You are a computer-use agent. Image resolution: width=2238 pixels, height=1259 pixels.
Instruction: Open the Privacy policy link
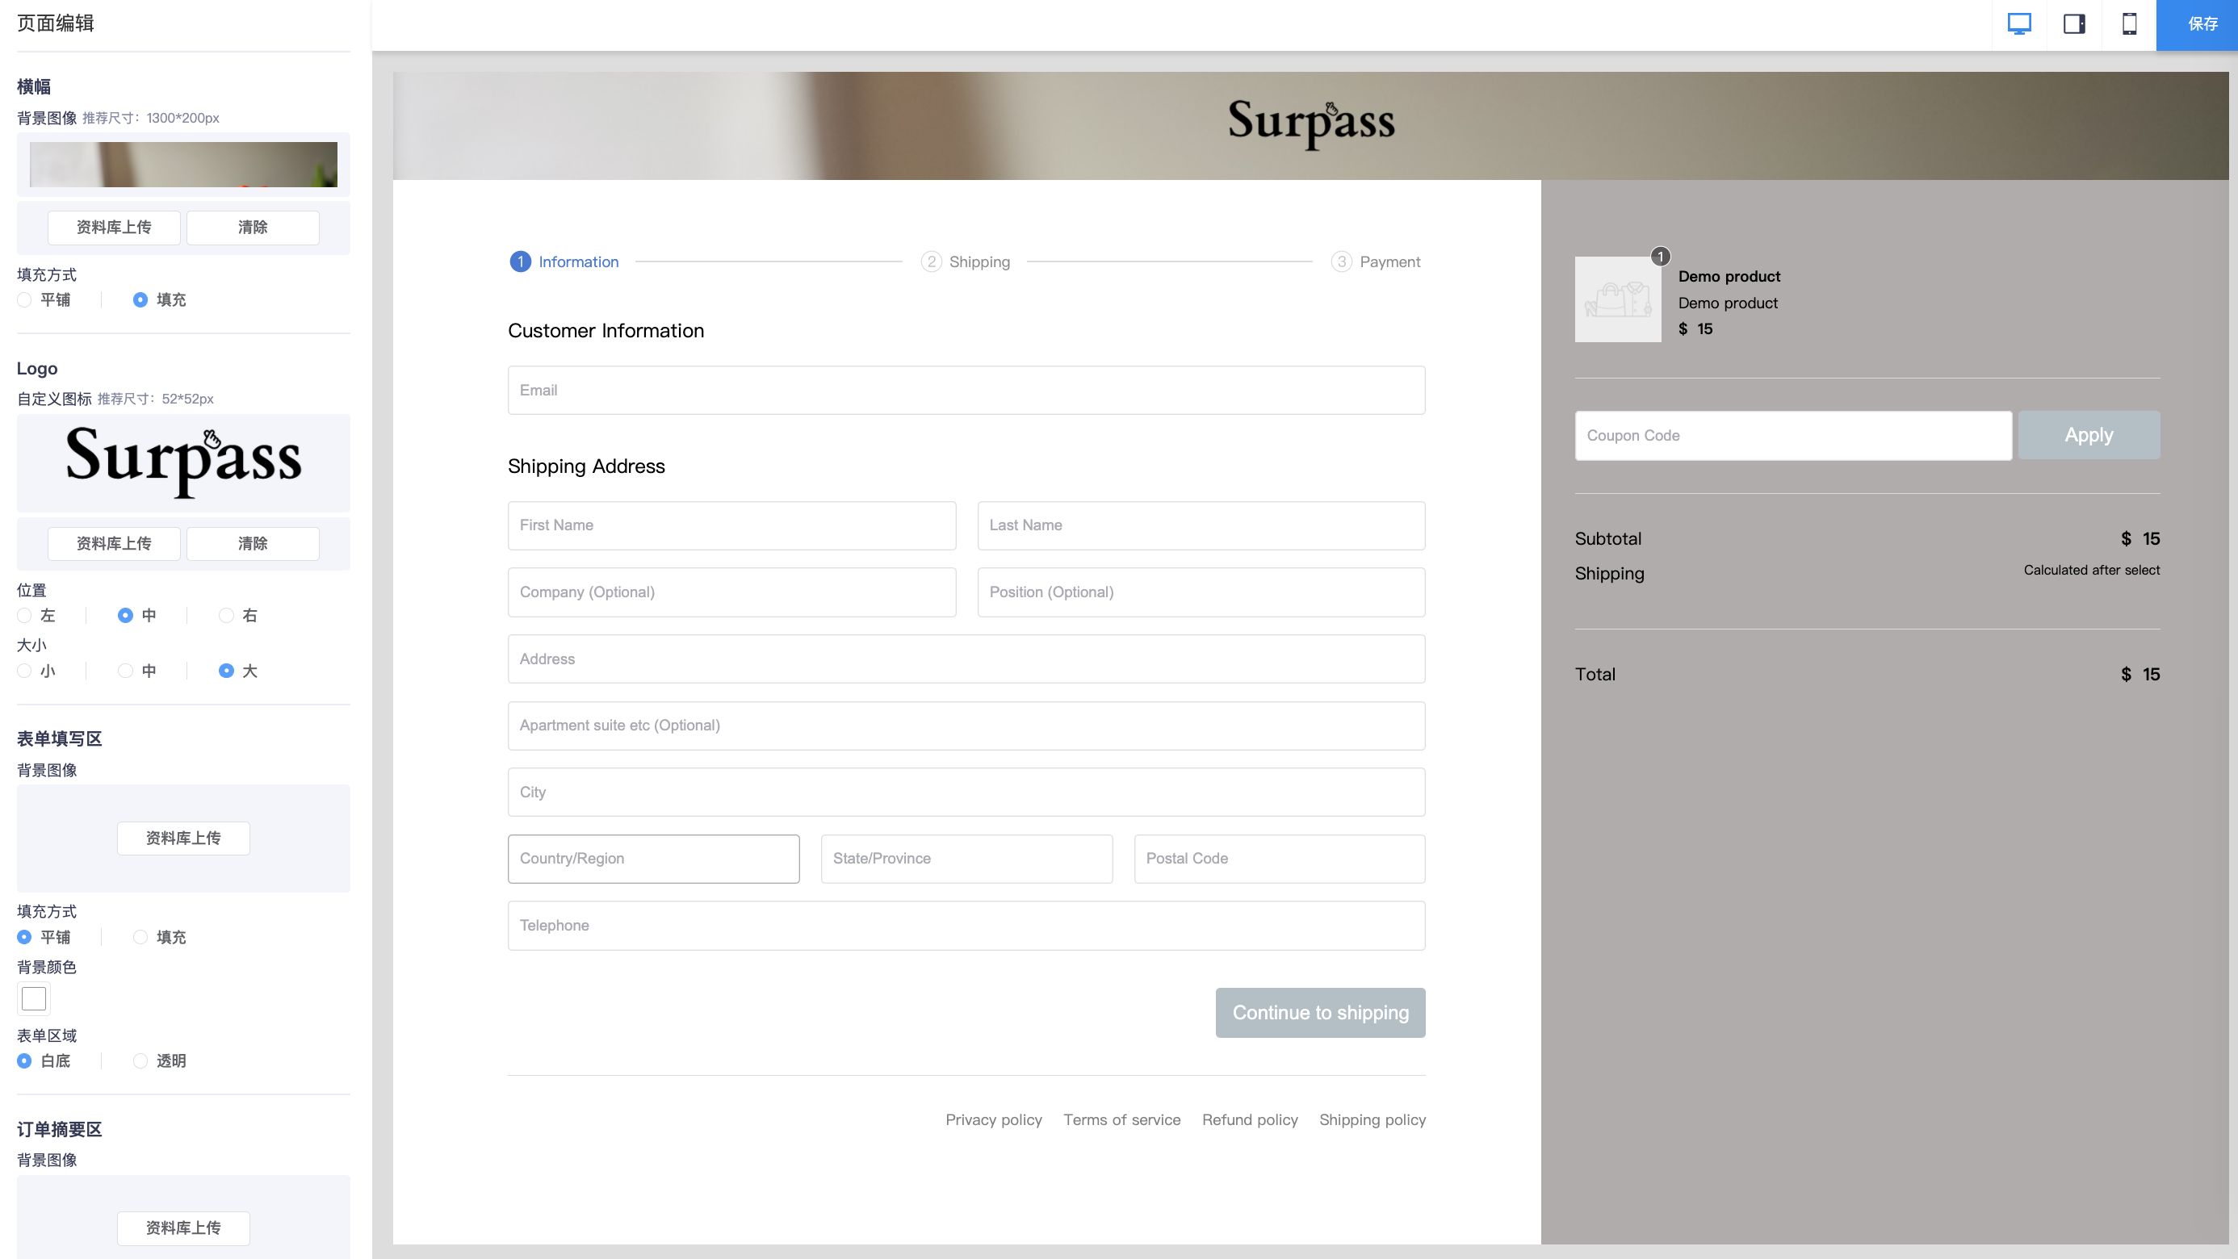(x=993, y=1119)
